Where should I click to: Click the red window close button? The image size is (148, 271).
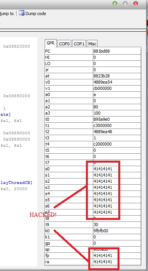click(136, 3)
